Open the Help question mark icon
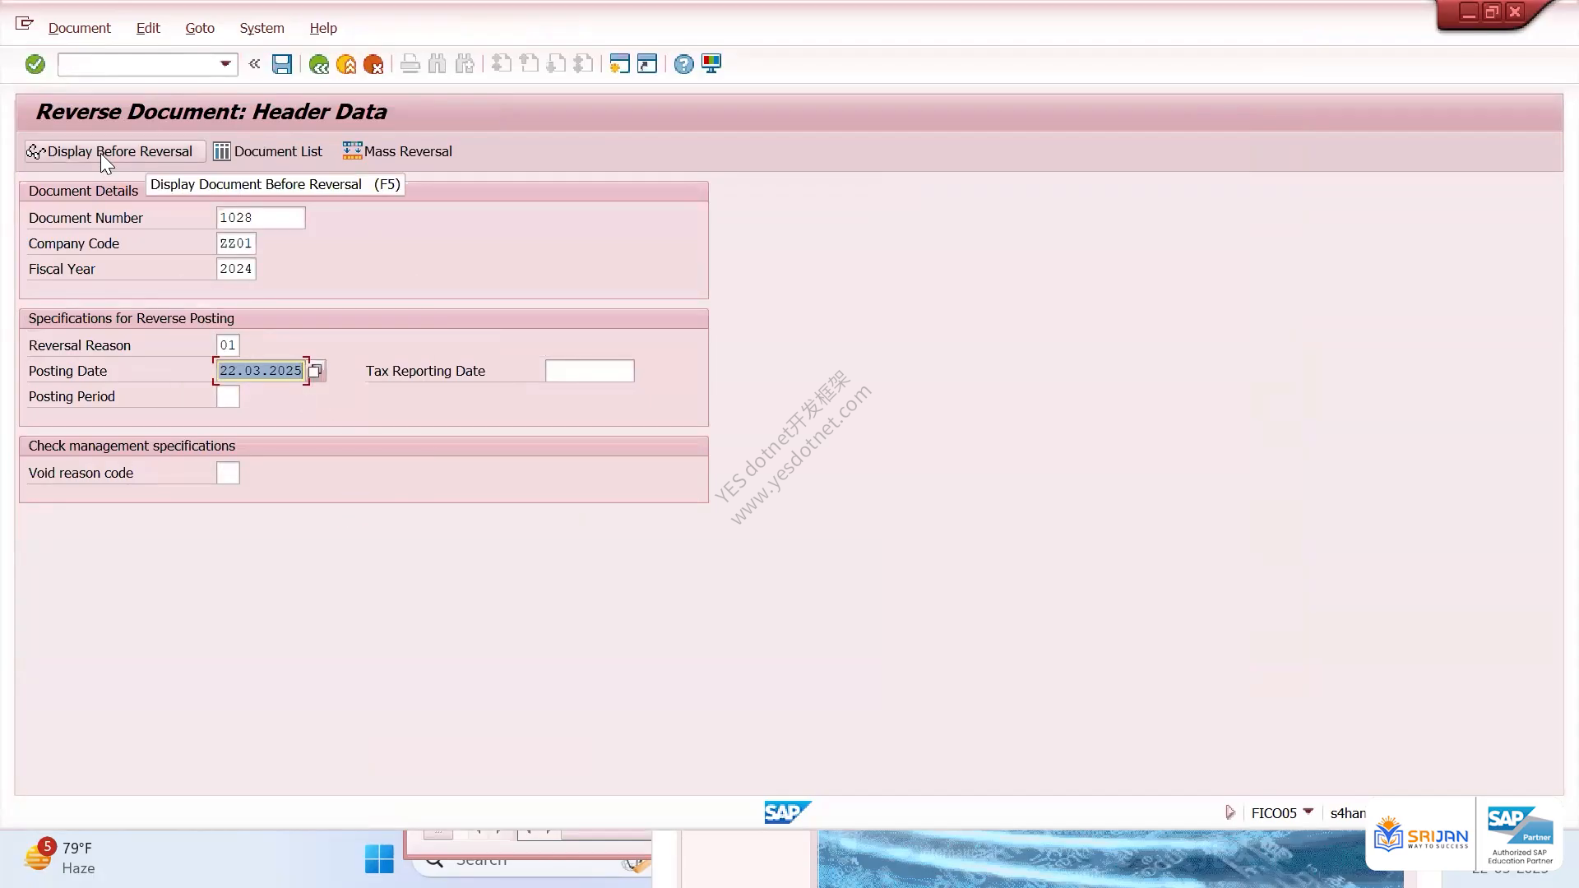Viewport: 1579px width, 888px height. coord(683,64)
